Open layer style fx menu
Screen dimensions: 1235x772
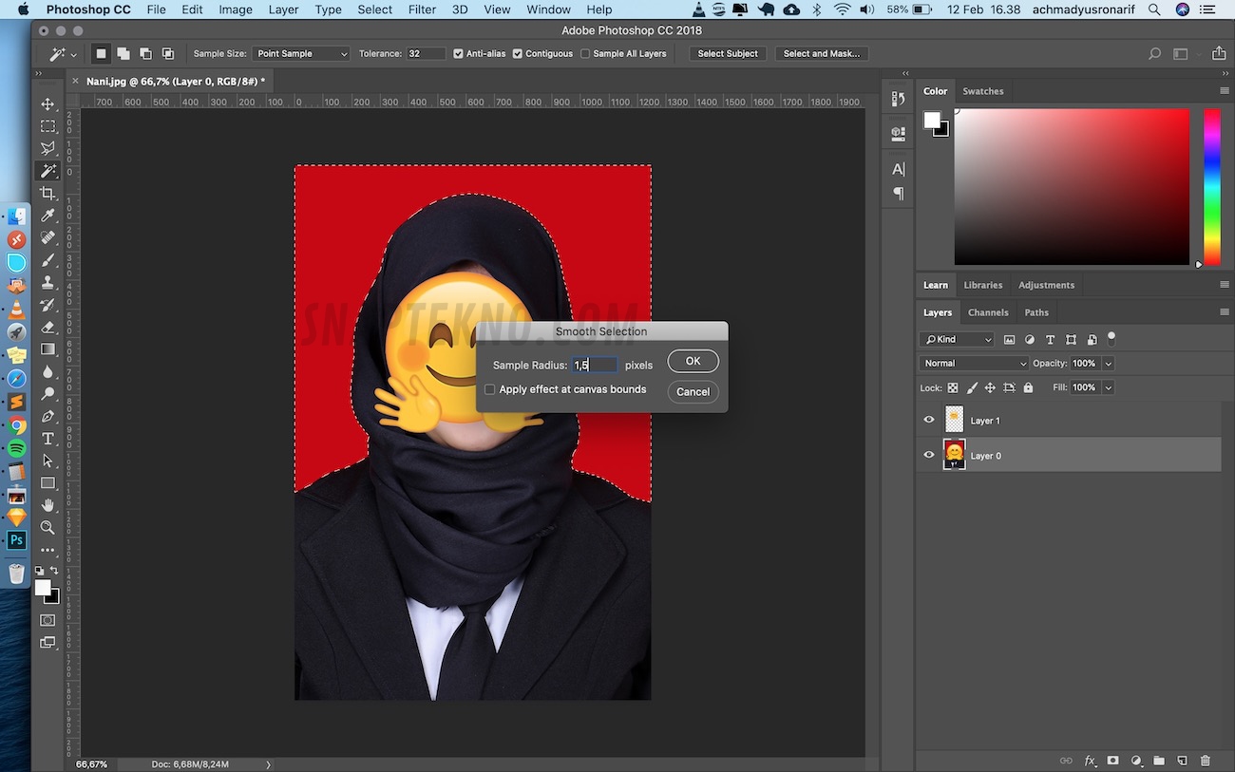(x=1090, y=761)
